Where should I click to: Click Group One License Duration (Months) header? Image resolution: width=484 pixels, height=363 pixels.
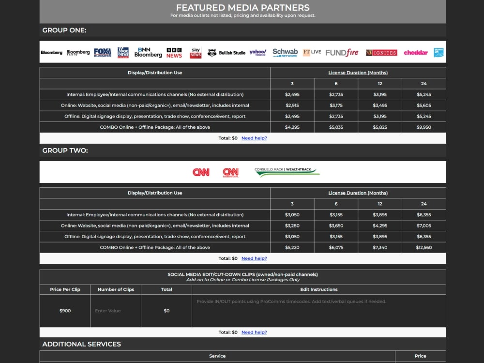click(358, 73)
